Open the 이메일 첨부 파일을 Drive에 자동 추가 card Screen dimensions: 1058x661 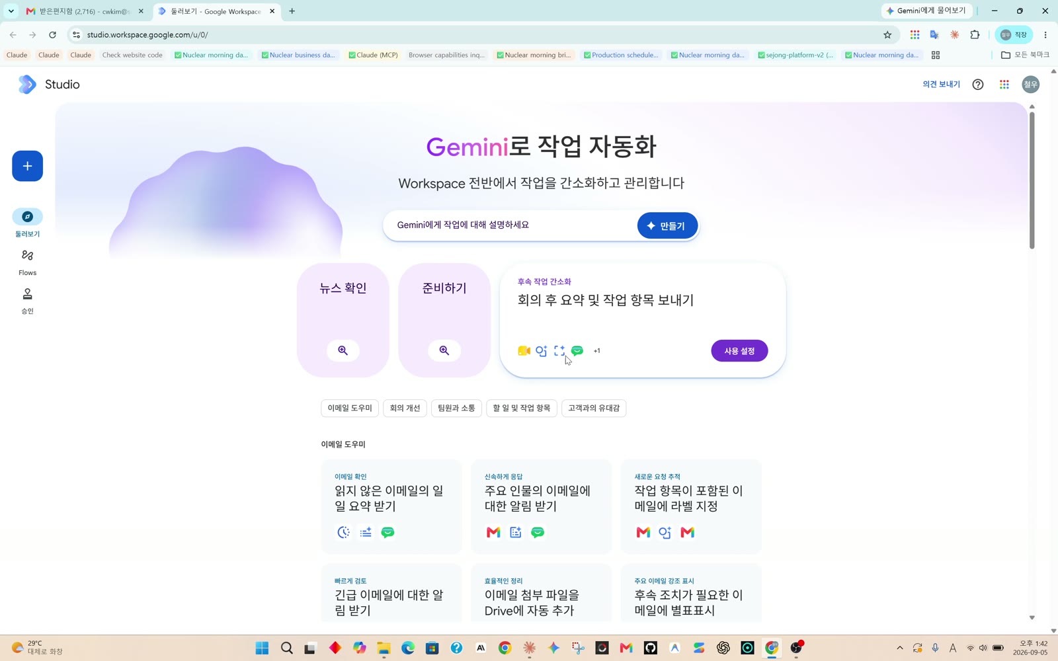click(541, 593)
